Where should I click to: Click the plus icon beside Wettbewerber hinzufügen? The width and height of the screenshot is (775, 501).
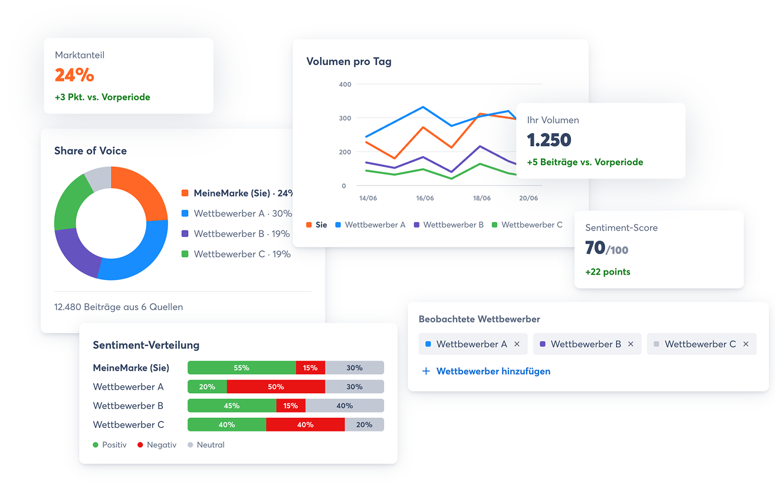click(x=426, y=371)
